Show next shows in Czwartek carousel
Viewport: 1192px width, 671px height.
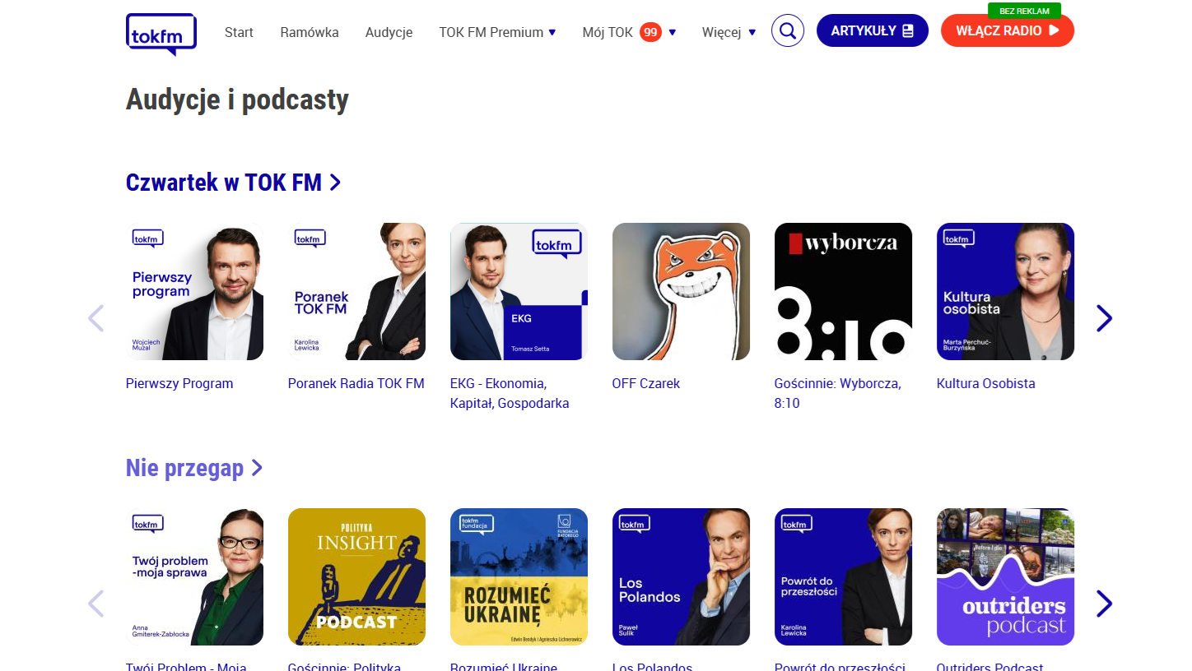pyautogui.click(x=1104, y=317)
